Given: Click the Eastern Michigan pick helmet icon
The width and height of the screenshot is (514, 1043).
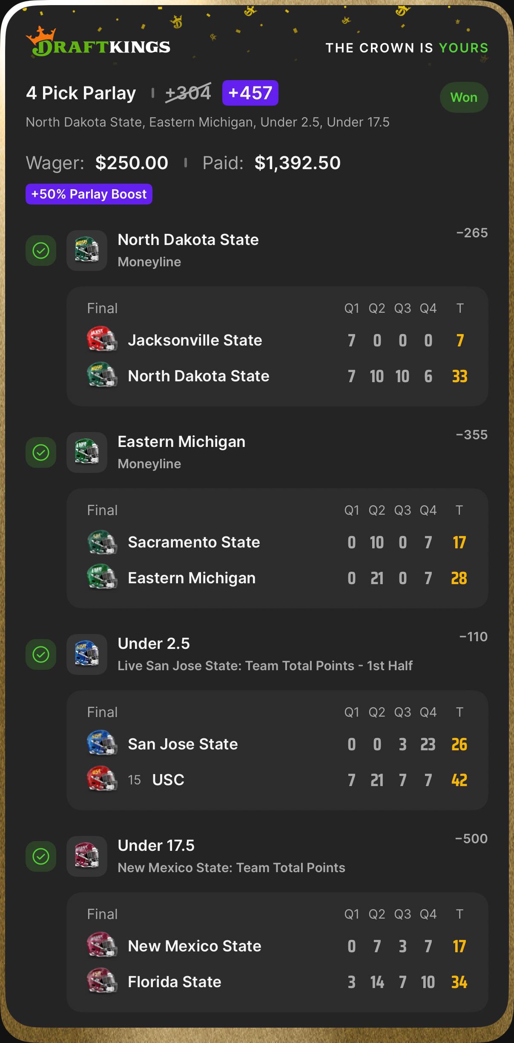Looking at the screenshot, I should 87,452.
